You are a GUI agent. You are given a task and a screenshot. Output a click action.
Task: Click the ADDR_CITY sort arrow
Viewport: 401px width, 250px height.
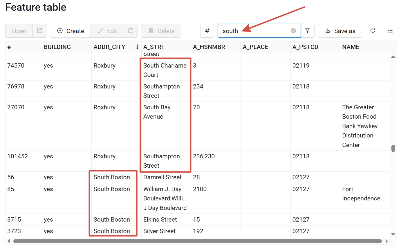pos(137,47)
